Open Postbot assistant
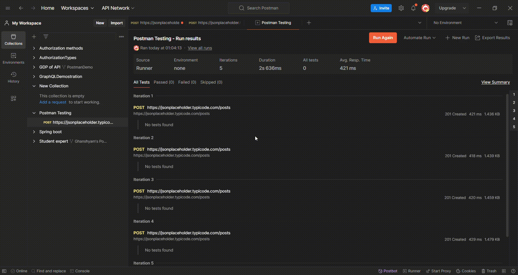Screen dimensions: 518x275 pyautogui.click(x=388, y=271)
